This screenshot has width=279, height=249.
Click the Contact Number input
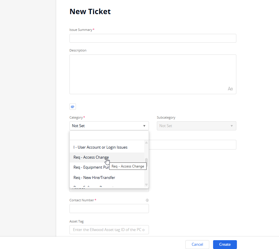tap(109, 209)
